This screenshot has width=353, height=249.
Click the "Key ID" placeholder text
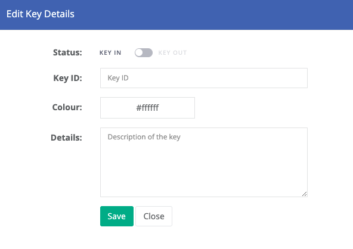[x=118, y=78]
